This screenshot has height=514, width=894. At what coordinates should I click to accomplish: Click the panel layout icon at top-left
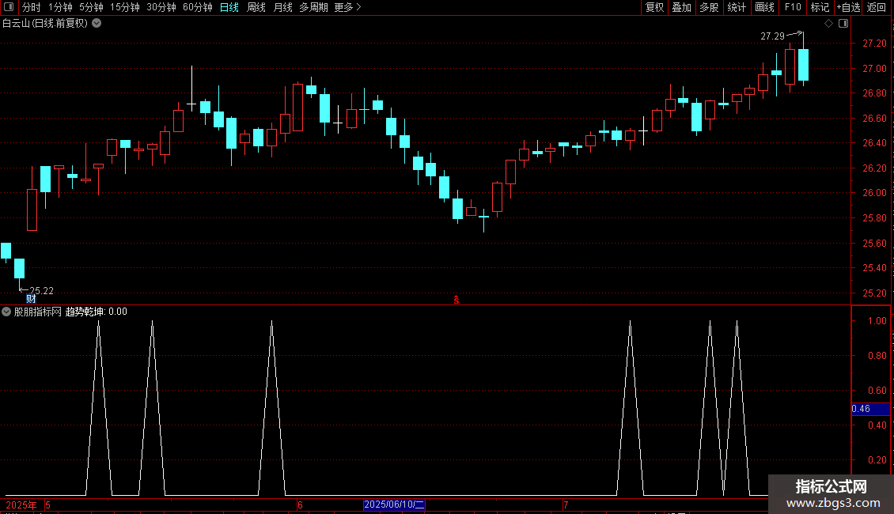click(9, 7)
